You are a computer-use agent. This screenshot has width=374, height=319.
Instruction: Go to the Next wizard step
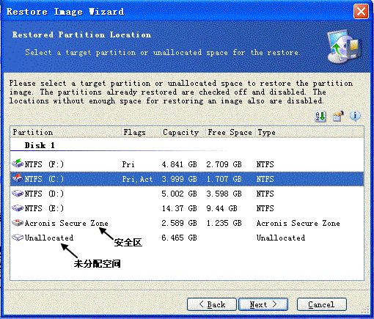[x=263, y=304]
